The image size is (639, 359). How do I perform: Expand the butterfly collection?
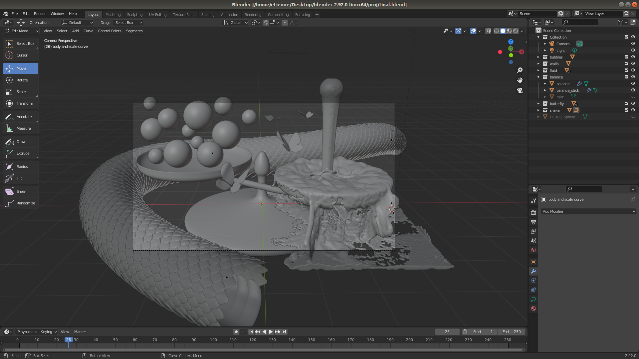click(x=538, y=104)
